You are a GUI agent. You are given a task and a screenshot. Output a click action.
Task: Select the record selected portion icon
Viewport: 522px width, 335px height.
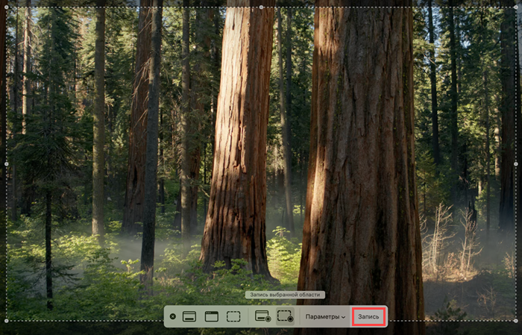(x=286, y=316)
